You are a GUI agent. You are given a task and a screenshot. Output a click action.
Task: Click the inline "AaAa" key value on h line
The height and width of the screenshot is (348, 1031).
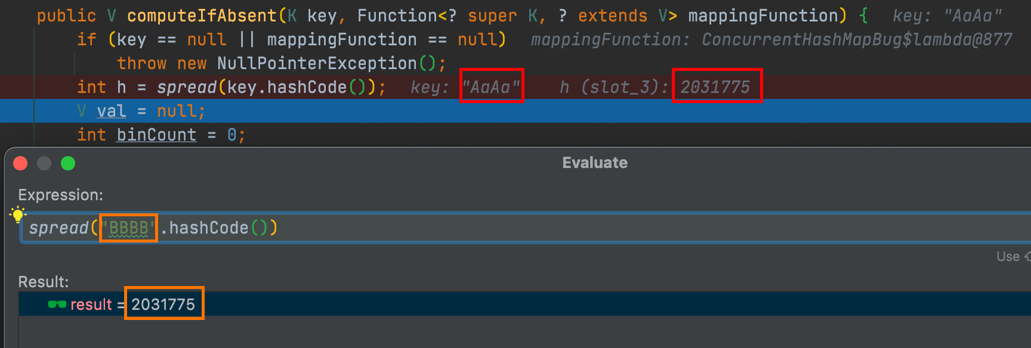[491, 88]
